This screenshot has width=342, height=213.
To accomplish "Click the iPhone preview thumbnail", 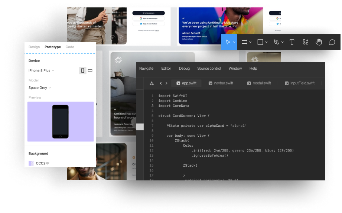I will coord(60,122).
